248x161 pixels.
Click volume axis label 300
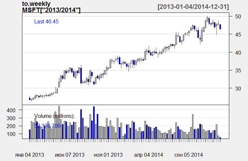[x=11, y=118]
